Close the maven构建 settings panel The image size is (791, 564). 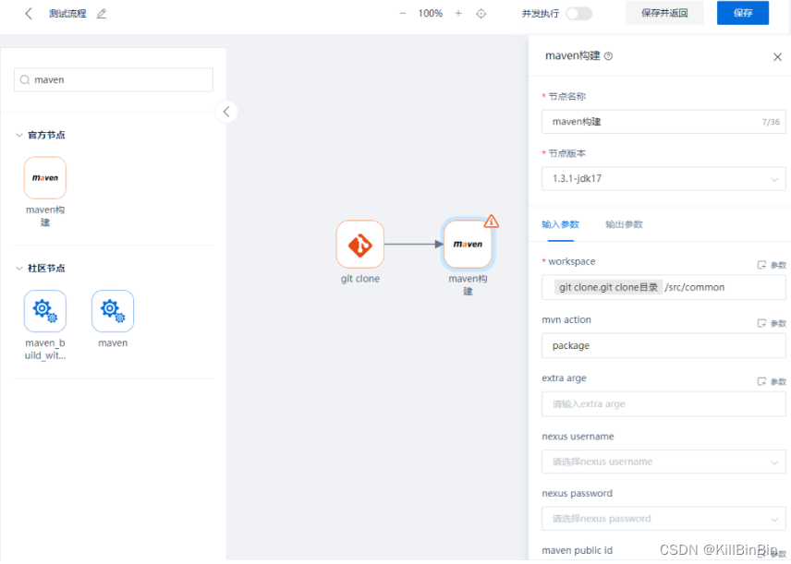click(777, 57)
